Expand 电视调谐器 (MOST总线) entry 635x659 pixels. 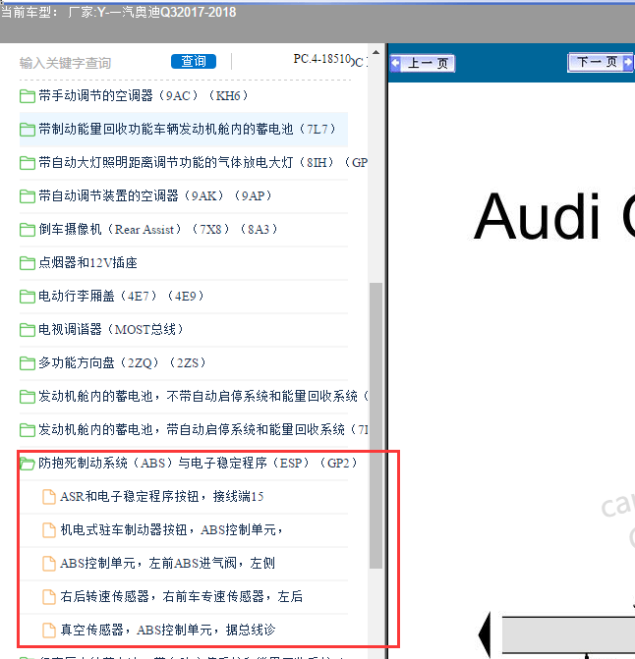point(111,330)
